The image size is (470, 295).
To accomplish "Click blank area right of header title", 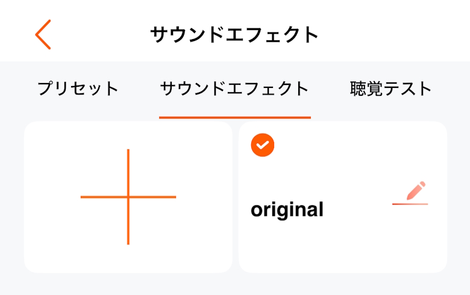I will coord(392,34).
